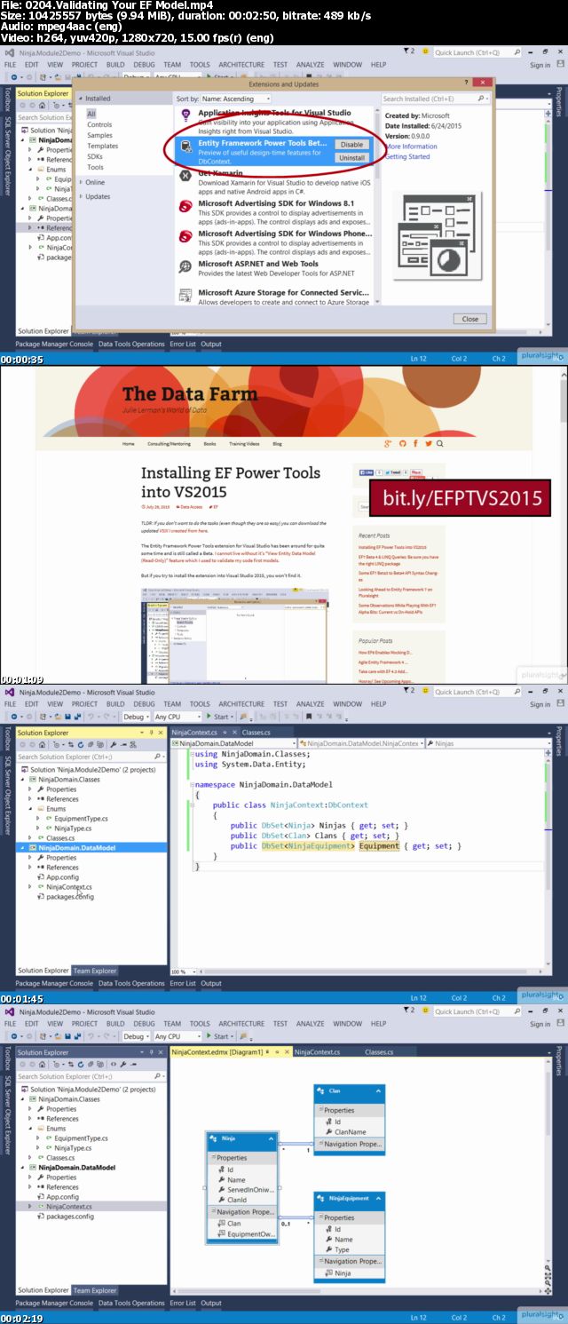
Task: Open the More Information link
Action: click(x=412, y=147)
